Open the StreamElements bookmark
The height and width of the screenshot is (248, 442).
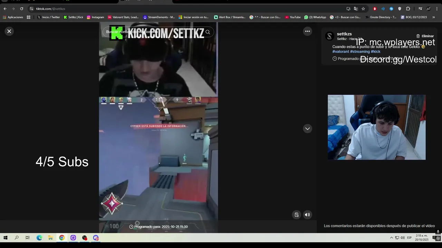point(159,17)
